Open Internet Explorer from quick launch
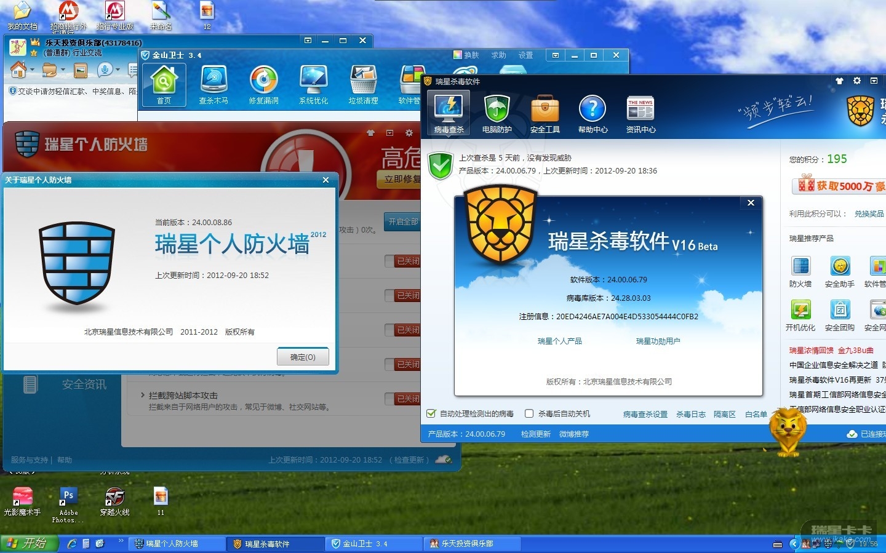Screen dimensions: 886x553 72,544
